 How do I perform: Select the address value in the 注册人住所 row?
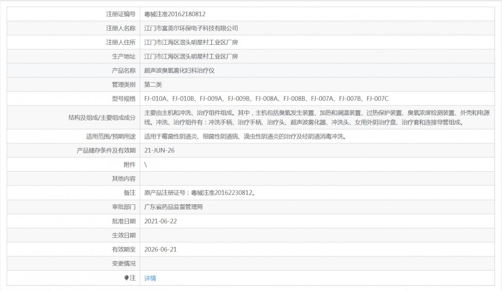[x=191, y=42]
